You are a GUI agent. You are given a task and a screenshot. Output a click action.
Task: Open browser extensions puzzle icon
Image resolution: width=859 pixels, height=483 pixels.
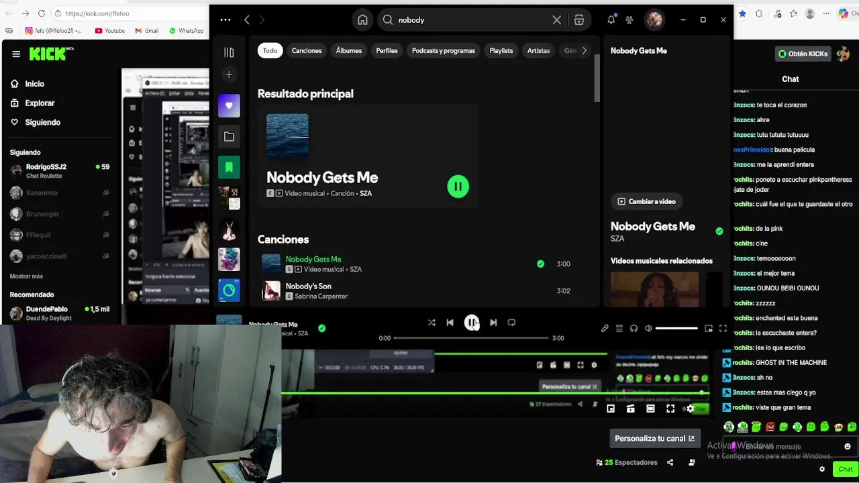tap(759, 13)
